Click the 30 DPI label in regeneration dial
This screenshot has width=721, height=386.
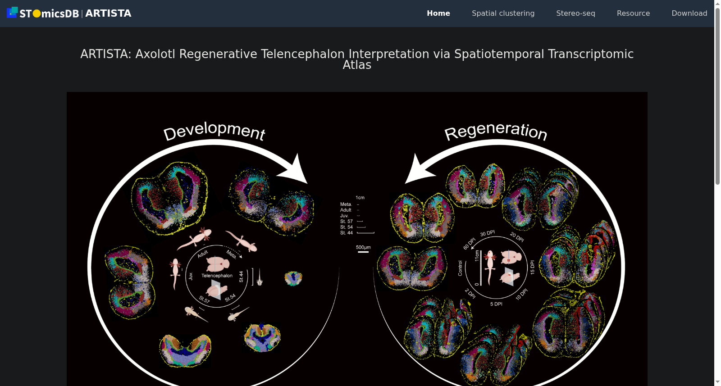coord(487,233)
